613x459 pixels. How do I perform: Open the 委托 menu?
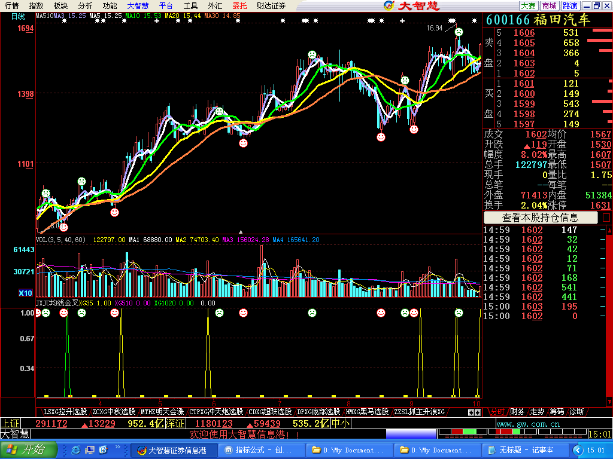[x=239, y=6]
